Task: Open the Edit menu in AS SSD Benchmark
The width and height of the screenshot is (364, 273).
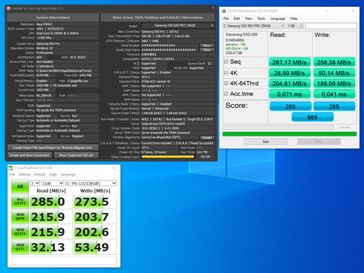Action: click(237, 18)
